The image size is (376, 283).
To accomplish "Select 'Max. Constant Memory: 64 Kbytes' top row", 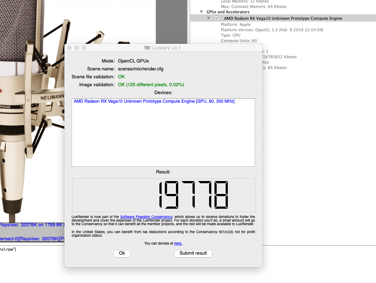I will 254,6.
